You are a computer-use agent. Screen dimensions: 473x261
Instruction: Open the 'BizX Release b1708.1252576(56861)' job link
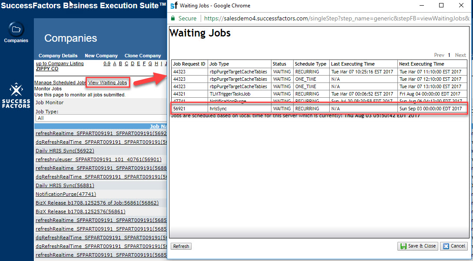pyautogui.click(x=80, y=211)
